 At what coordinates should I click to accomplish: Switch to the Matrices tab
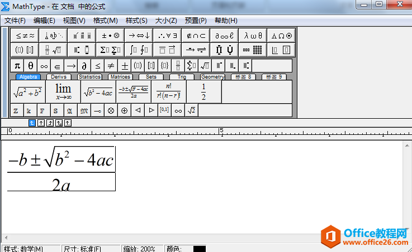click(x=120, y=77)
